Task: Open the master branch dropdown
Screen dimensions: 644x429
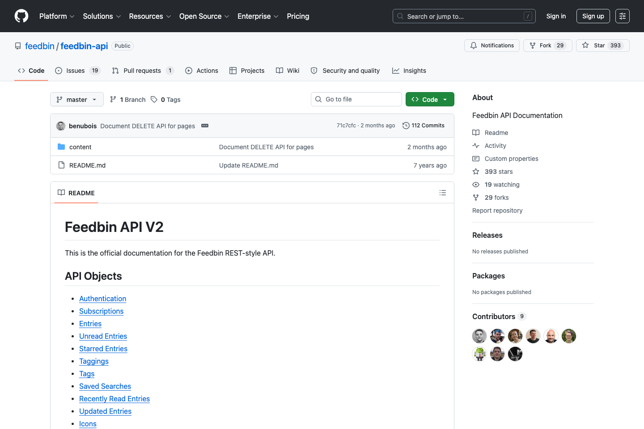Action: (76, 99)
